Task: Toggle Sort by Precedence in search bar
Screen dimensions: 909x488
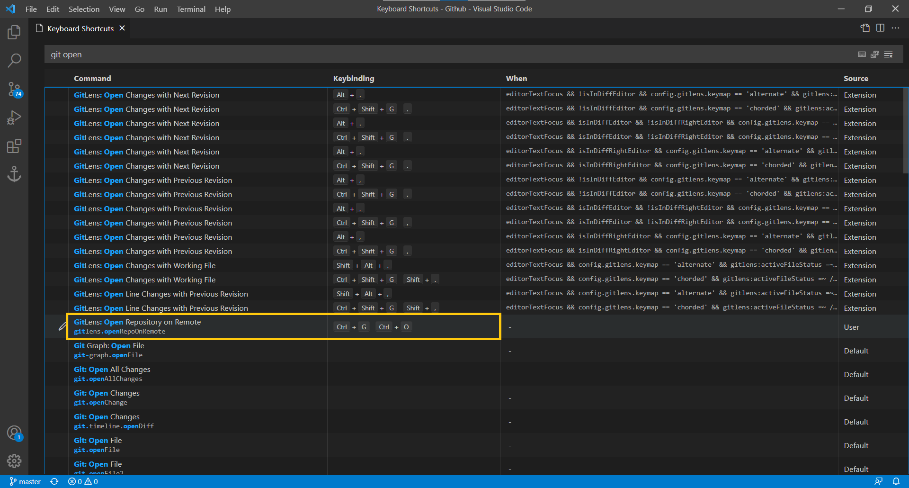Action: pyautogui.click(x=874, y=54)
